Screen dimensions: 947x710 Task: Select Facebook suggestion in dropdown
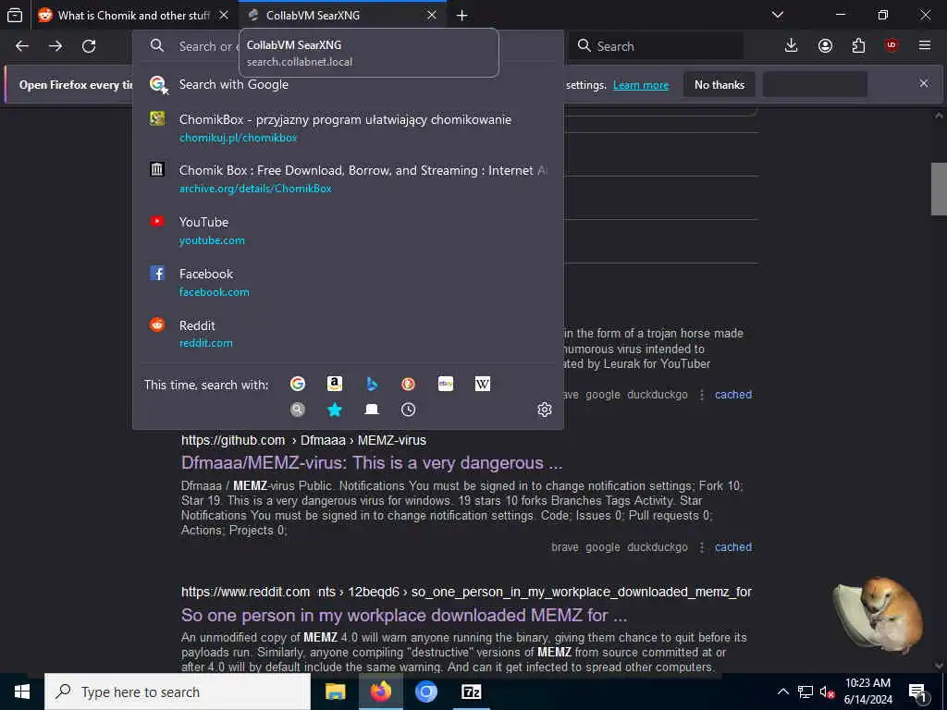pyautogui.click(x=348, y=283)
